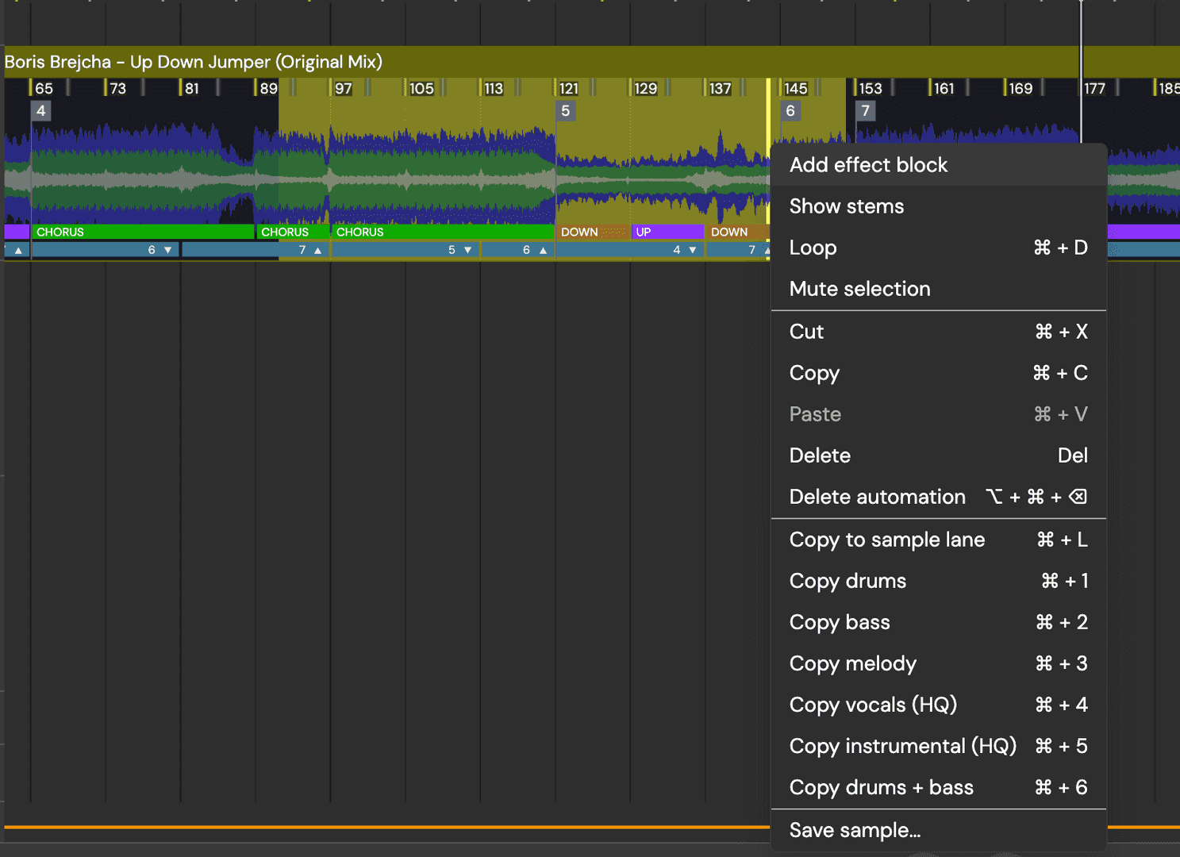The image size is (1180, 857).
Task: Jump to bar 105 marker
Action: pyautogui.click(x=421, y=88)
